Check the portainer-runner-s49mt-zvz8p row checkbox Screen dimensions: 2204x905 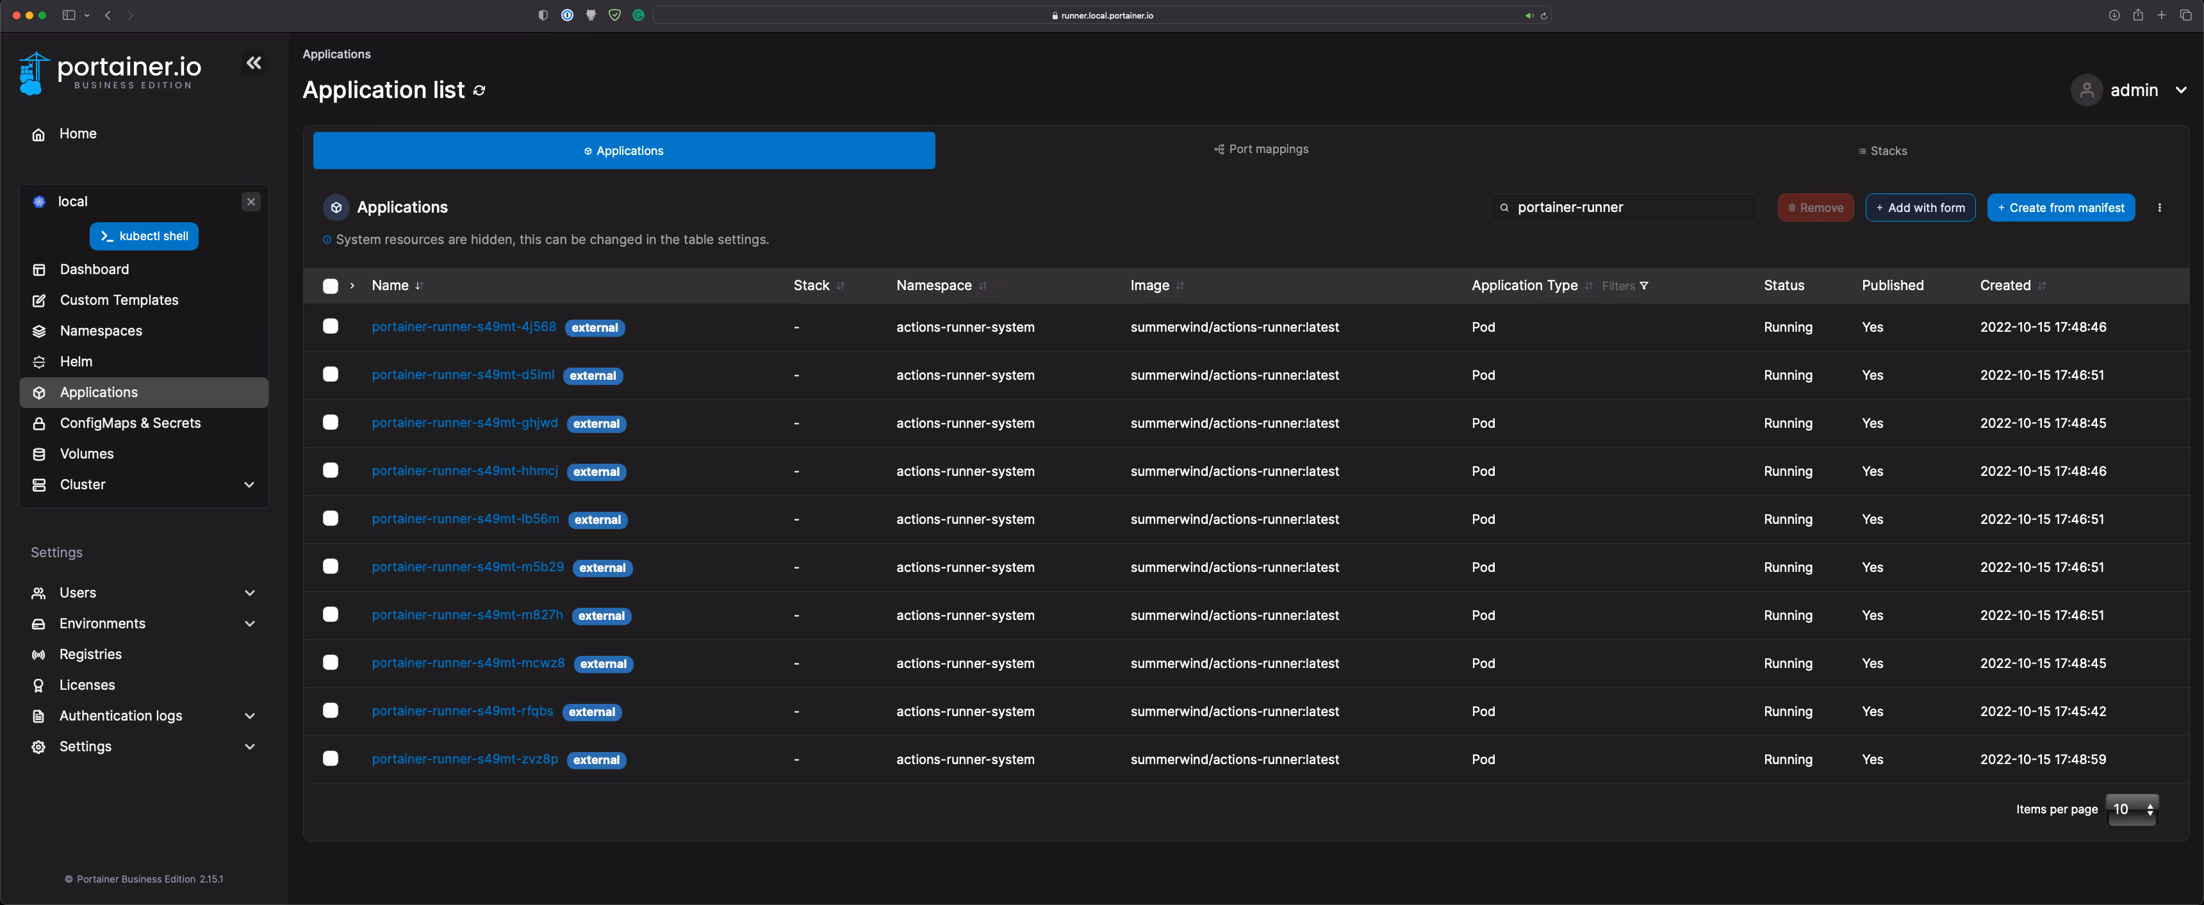click(x=330, y=759)
